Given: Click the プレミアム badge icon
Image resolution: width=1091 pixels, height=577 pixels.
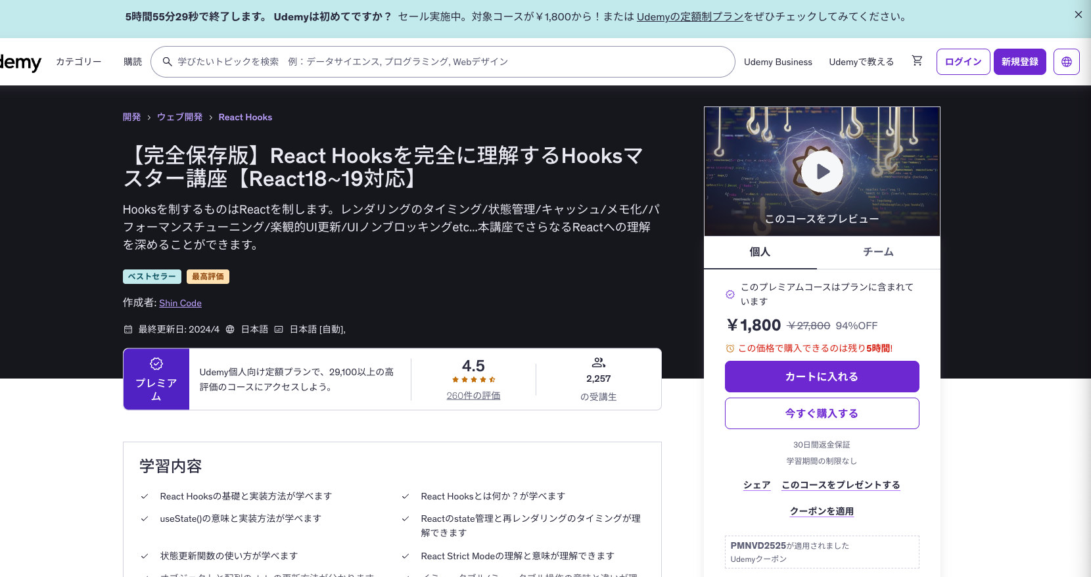Looking at the screenshot, I should pyautogui.click(x=156, y=363).
